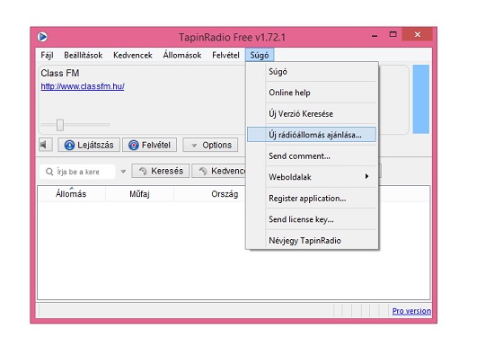Click the blue level meter bar
494x364 pixels.
pyautogui.click(x=421, y=99)
